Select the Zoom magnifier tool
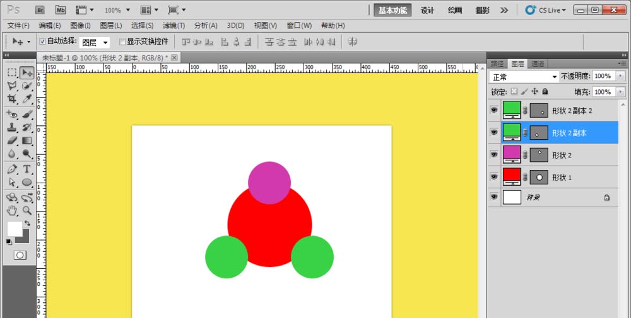Viewport: 631px width, 318px height. pos(27,210)
